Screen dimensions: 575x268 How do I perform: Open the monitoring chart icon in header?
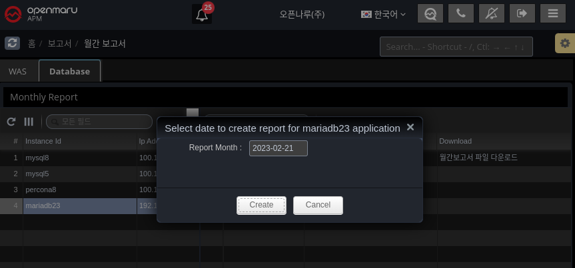click(x=430, y=14)
